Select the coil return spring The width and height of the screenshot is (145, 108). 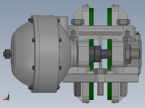(x=101, y=33)
